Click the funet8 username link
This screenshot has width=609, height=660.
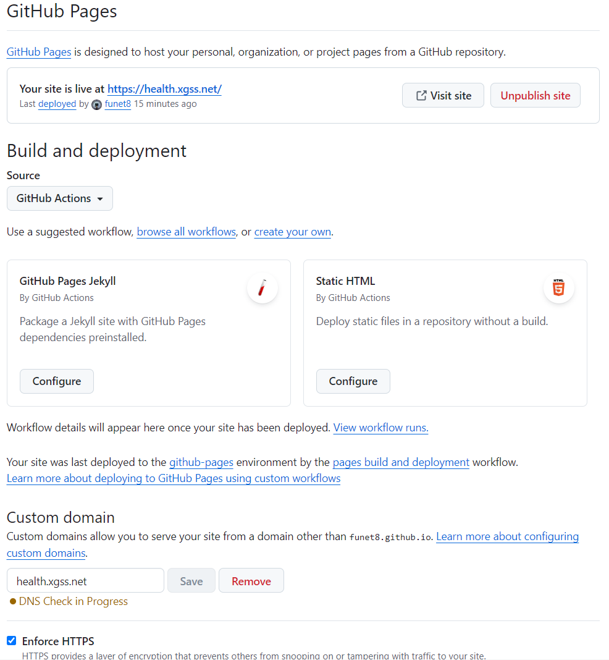click(117, 104)
